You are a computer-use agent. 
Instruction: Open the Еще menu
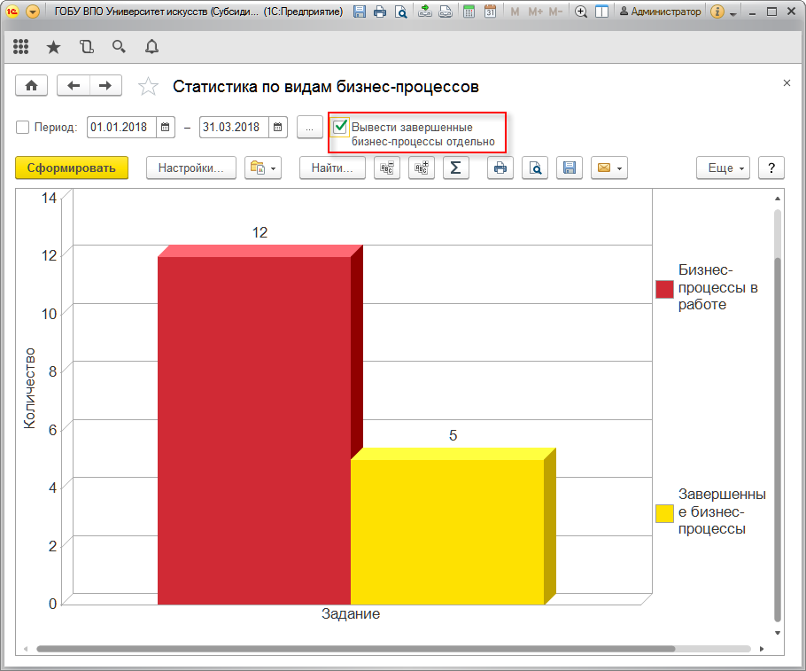click(x=724, y=168)
